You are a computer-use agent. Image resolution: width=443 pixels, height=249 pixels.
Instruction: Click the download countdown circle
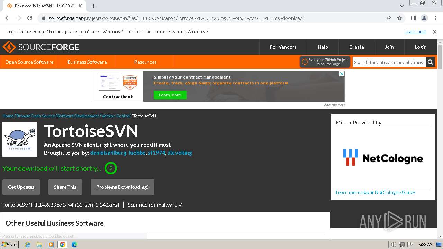point(111,168)
